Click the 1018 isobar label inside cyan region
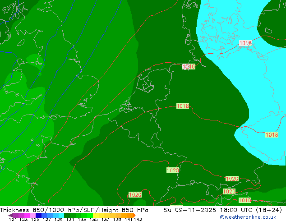Screen dimensions: 286x221 pyautogui.click(x=272, y=134)
